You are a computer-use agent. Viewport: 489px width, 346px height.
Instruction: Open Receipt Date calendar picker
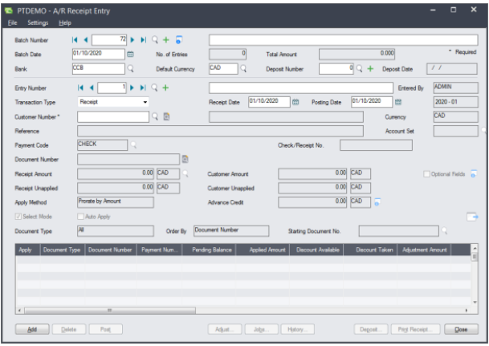pyautogui.click(x=295, y=102)
